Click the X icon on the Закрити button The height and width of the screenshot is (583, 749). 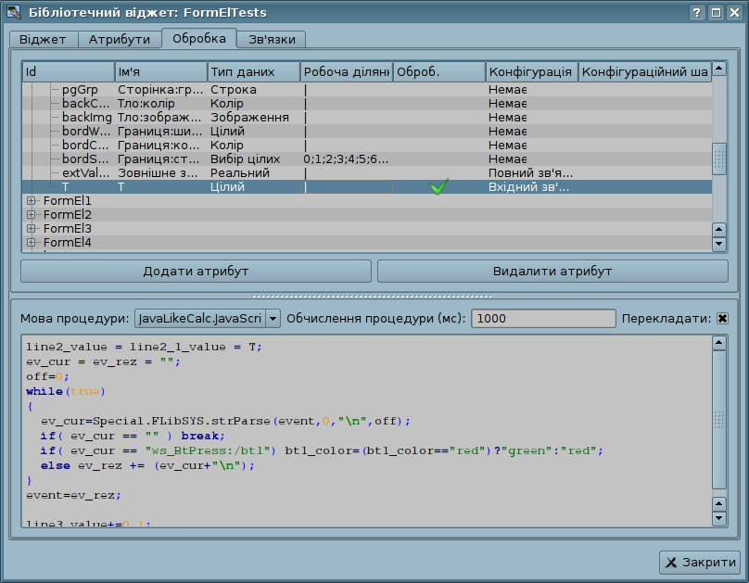coord(671,563)
